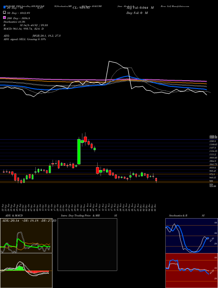Click the magenta 200 Day legend swatch

(x=5, y=17)
